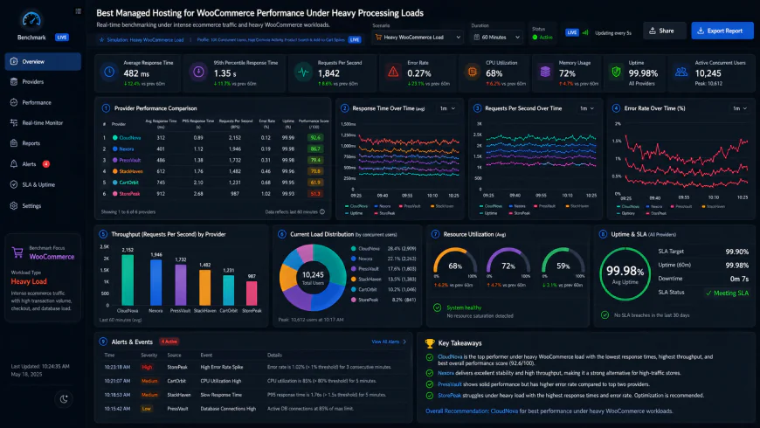This screenshot has height=428, width=760.
Task: Click the Average Response Time clock icon
Action: pos(109,72)
